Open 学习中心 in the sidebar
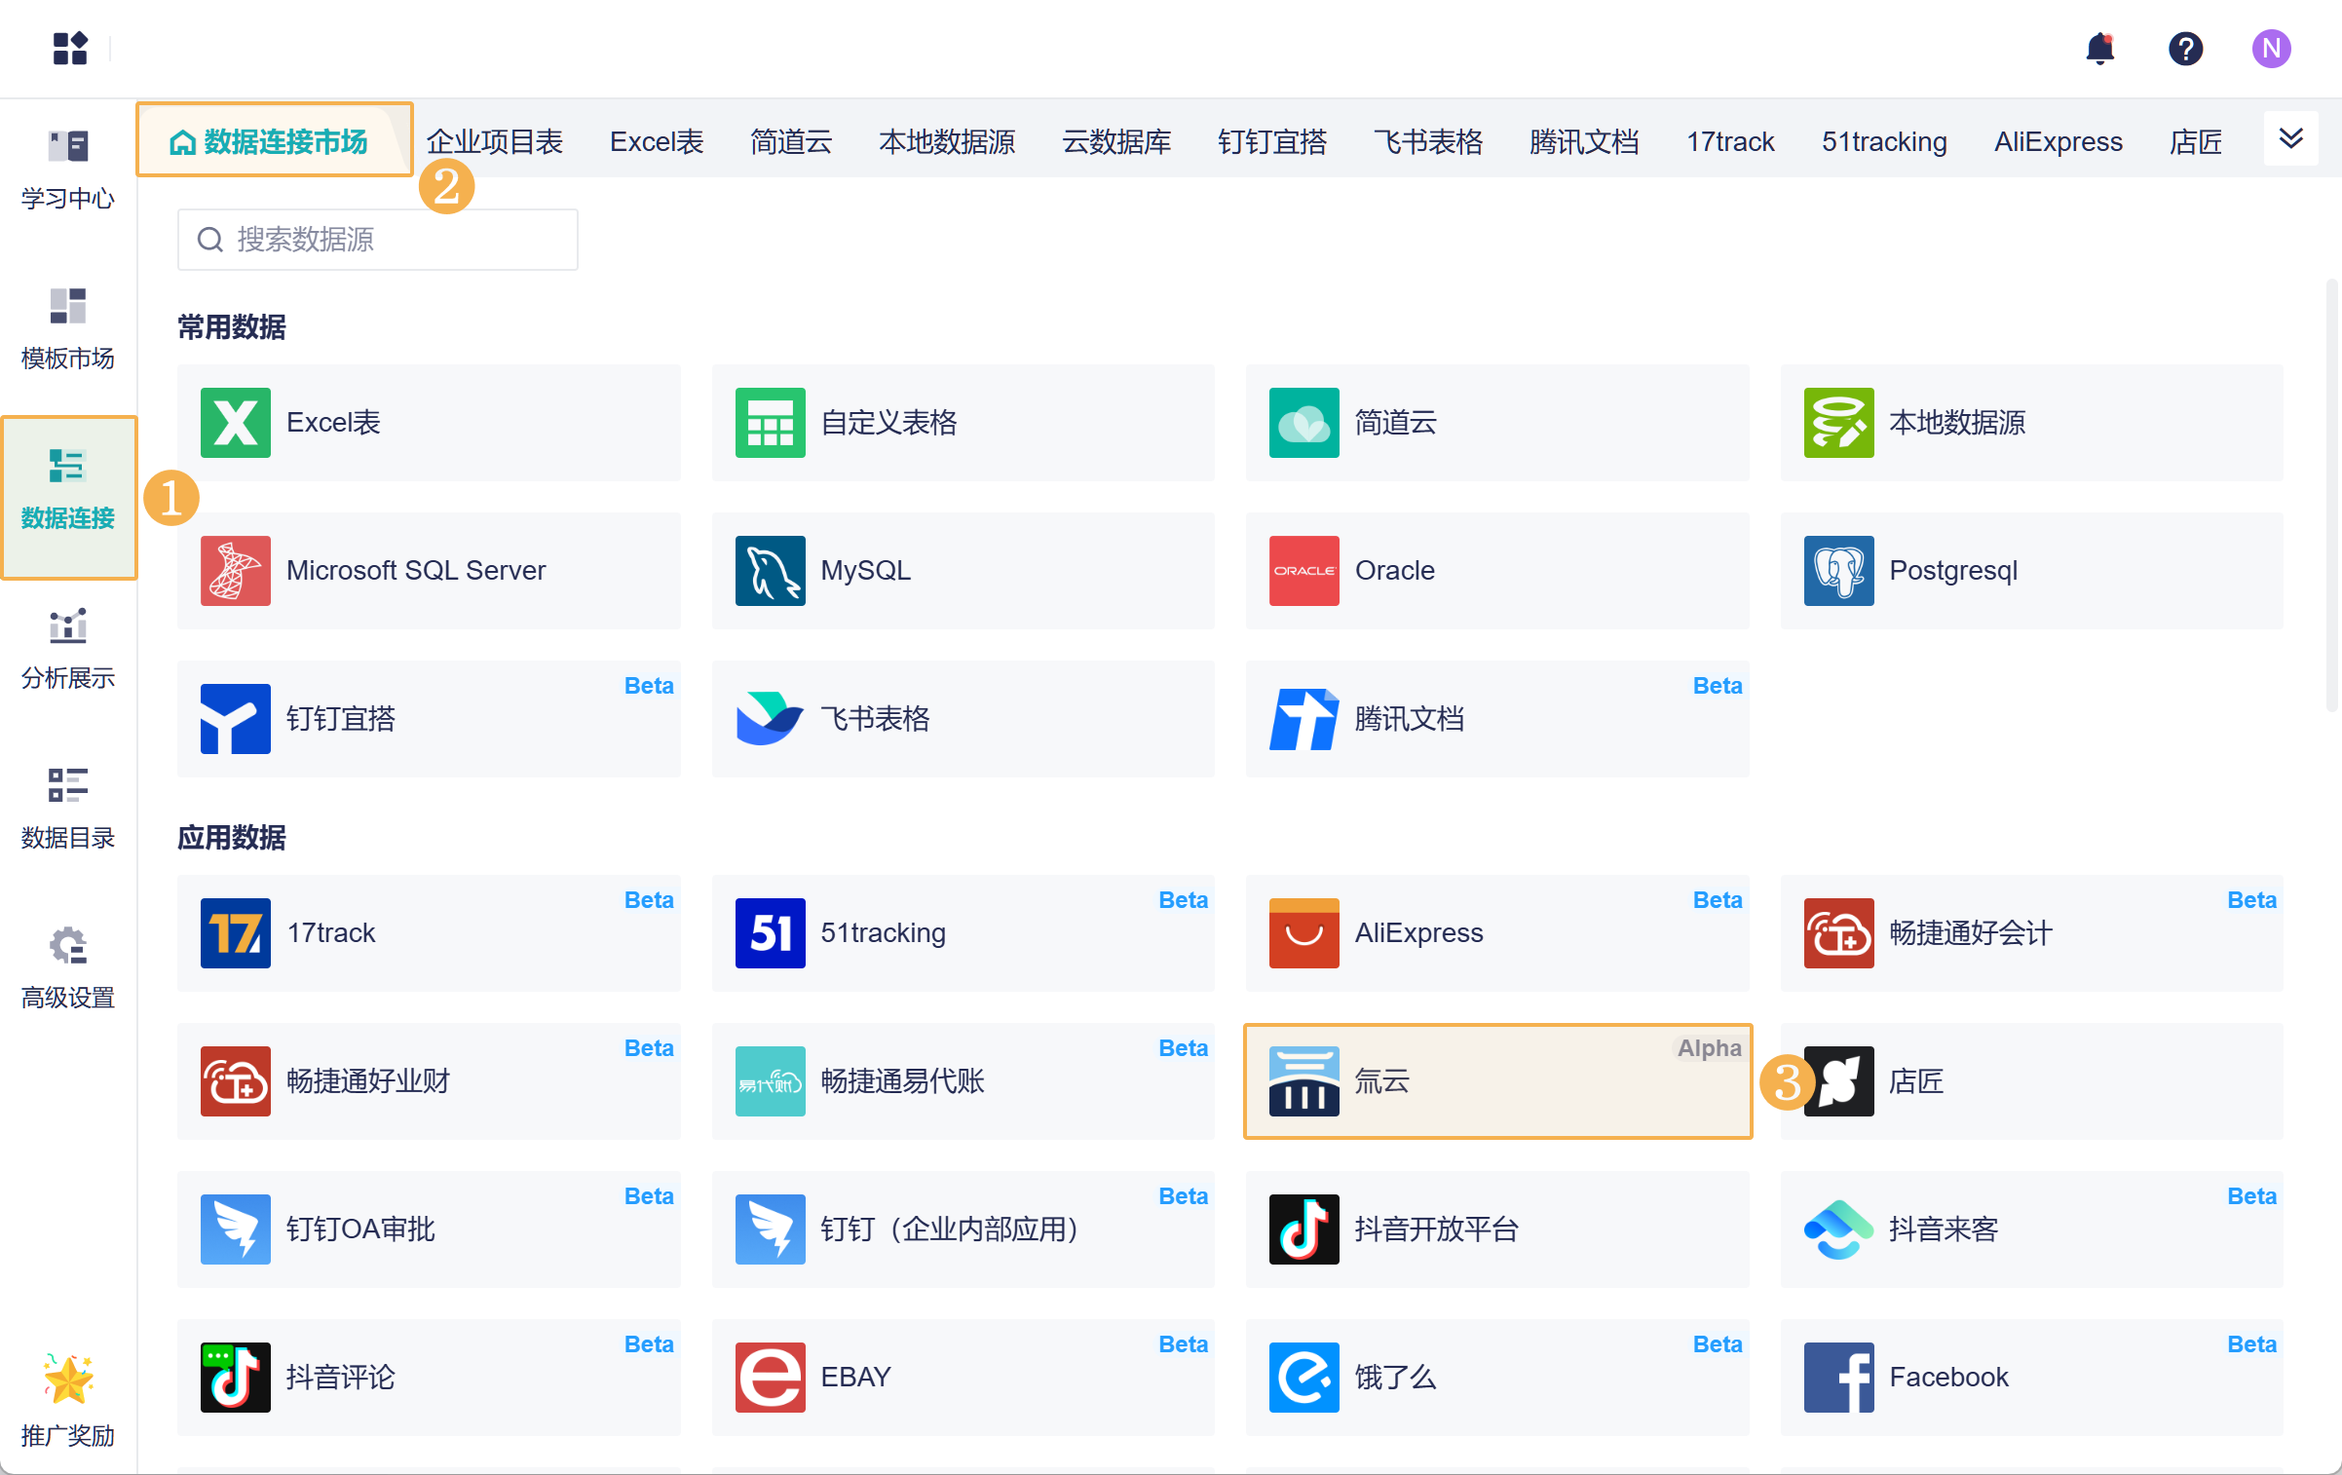This screenshot has height=1475, width=2342. [68, 170]
